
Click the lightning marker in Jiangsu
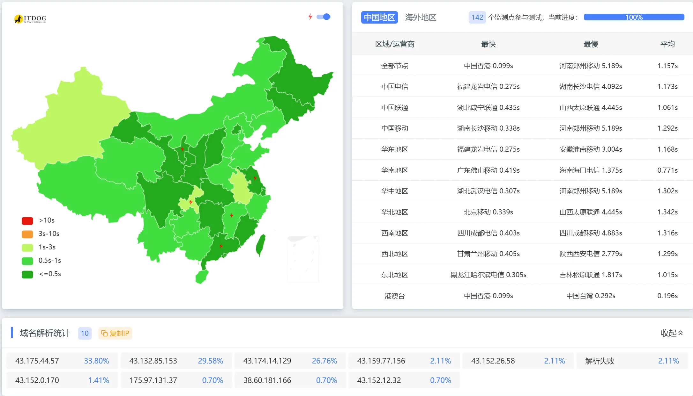coord(255,178)
